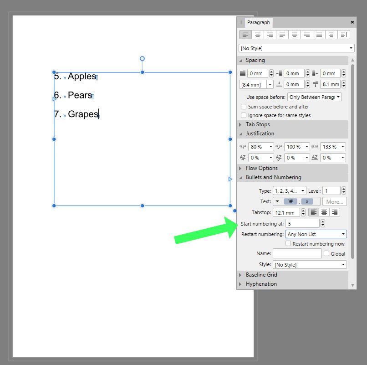The image size is (367, 365).
Task: Choose the Justify Centre alignment icon
Action: click(x=295, y=35)
